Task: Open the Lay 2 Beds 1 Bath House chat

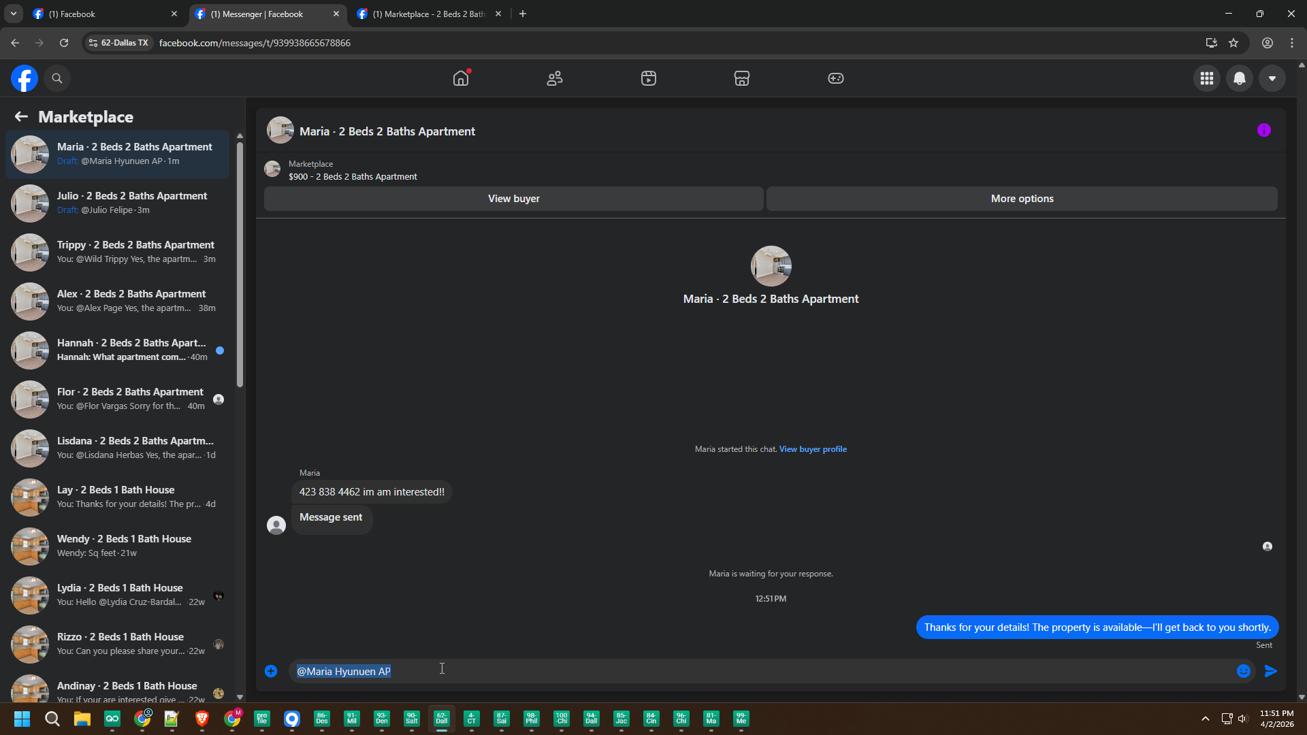Action: point(118,497)
